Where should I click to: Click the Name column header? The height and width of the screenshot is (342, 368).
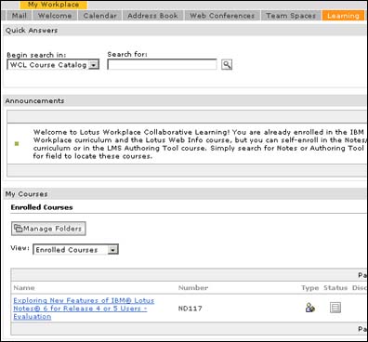24,288
